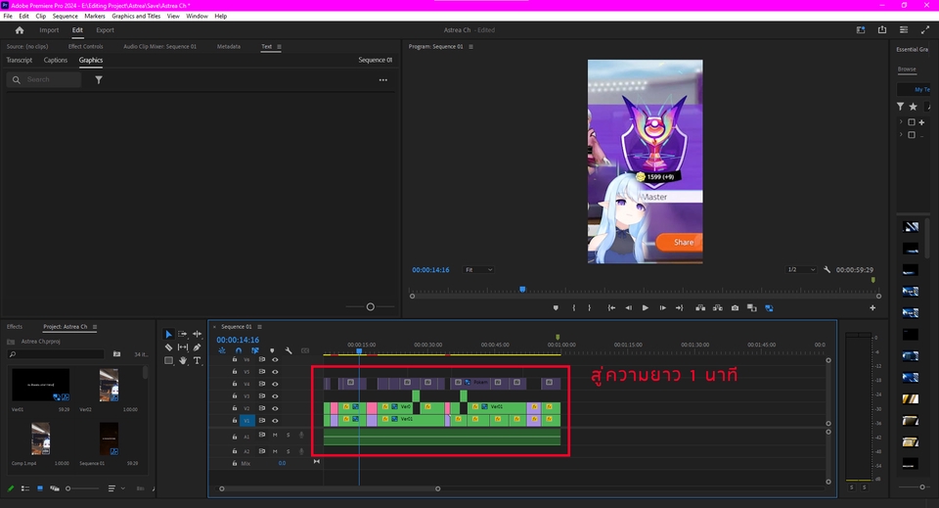Click Extract button in Program monitor
Screen dimensions: 939x508
(717, 308)
